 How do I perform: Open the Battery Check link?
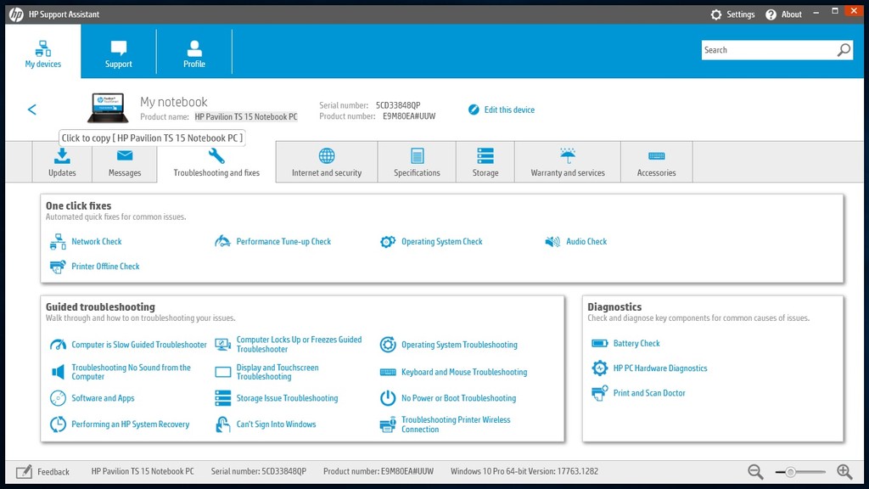pos(636,343)
